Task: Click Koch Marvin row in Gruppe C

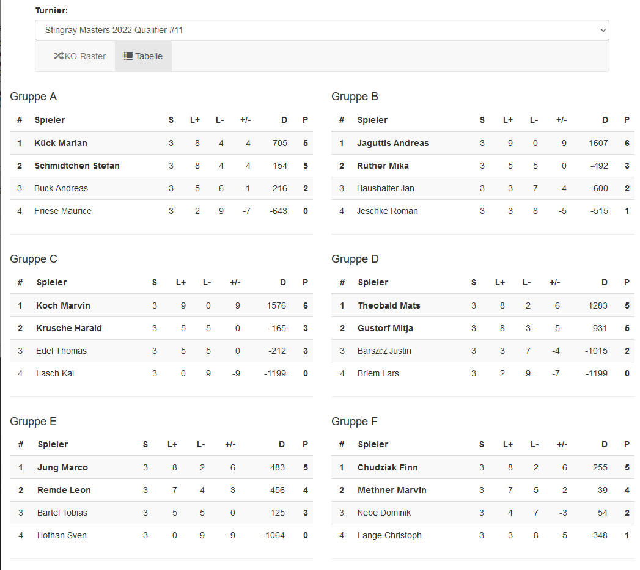Action: [x=63, y=305]
